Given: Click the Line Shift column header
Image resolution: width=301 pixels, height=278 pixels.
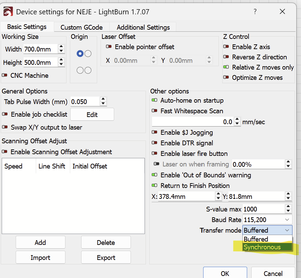Looking at the screenshot, I should [53, 166].
